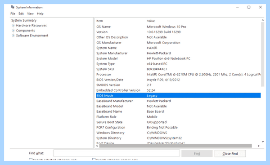Toggle Search selected category only checkbox
The height and width of the screenshot is (165, 270).
pos(31,160)
